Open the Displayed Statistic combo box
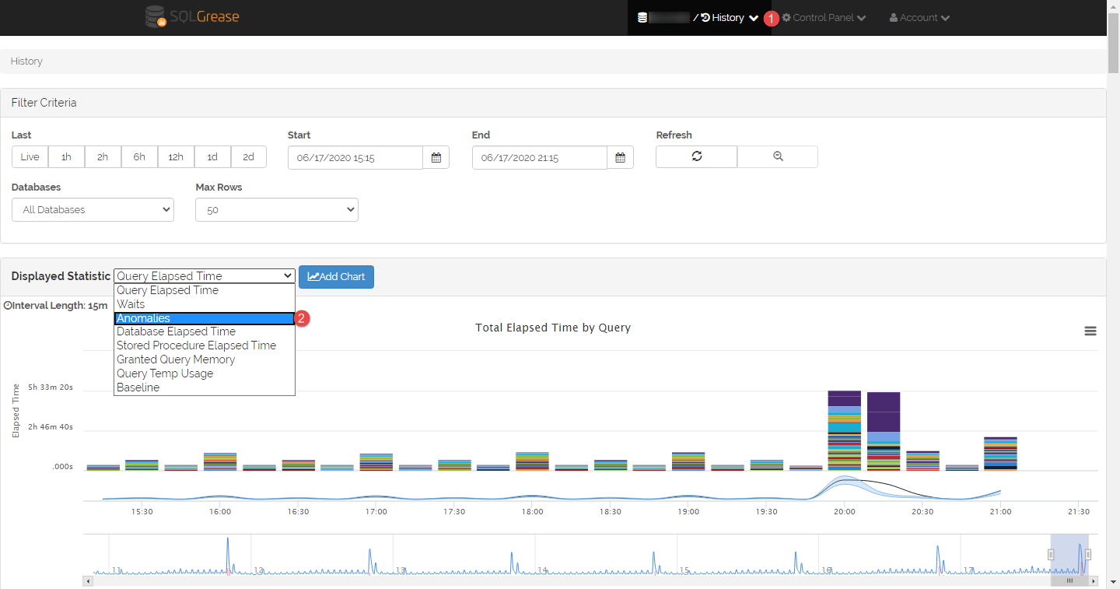The image size is (1120, 589). [x=205, y=276]
